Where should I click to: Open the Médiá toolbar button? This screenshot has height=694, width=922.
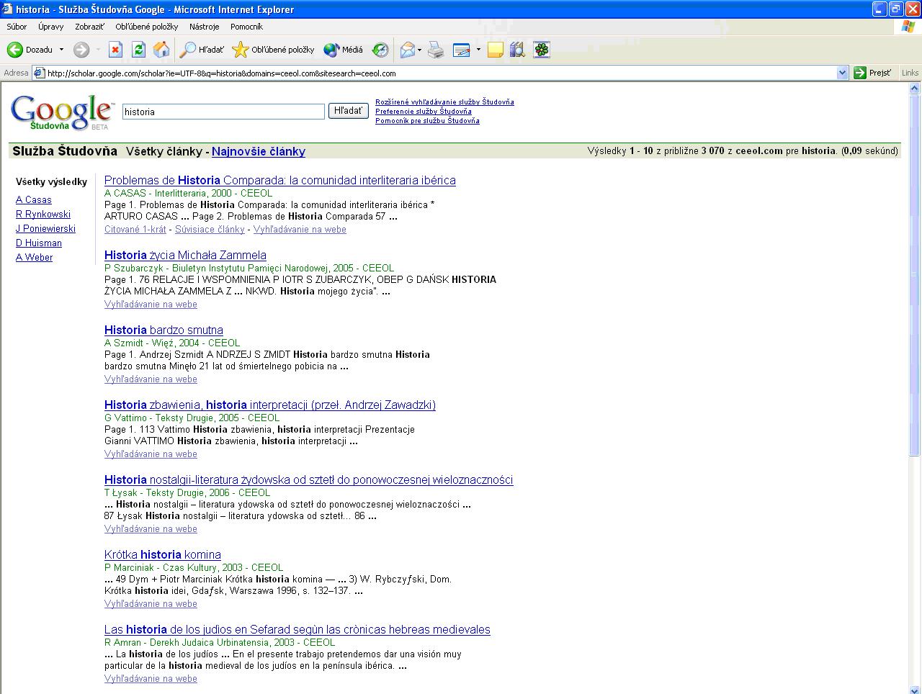tap(343, 50)
